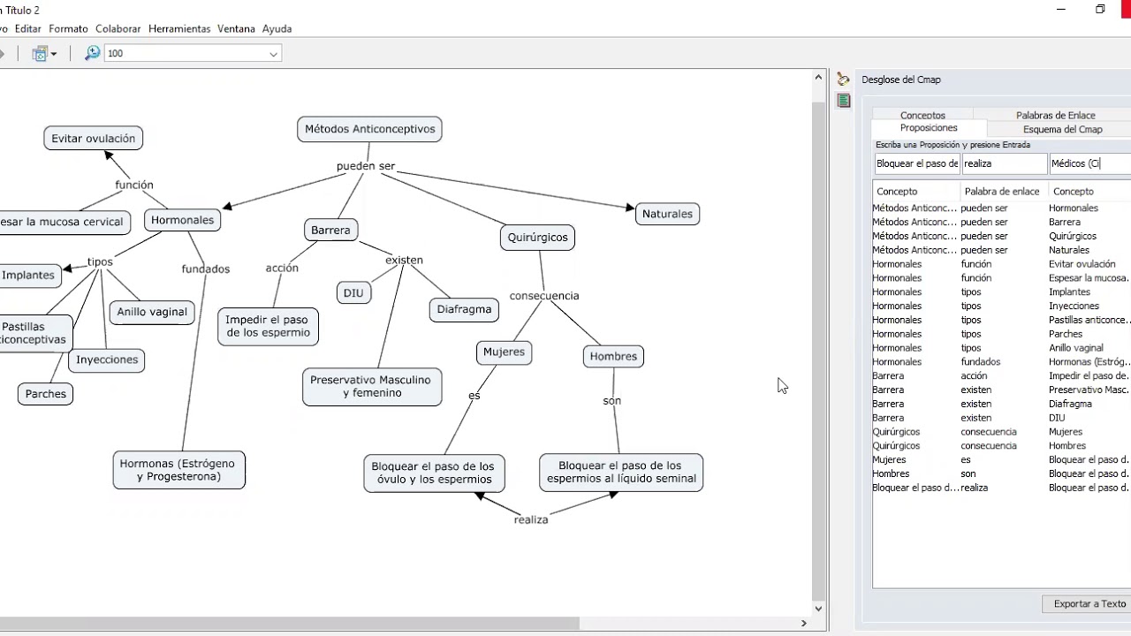Restore the window with the restore icon
Screen dimensions: 1131x636
1100,10
